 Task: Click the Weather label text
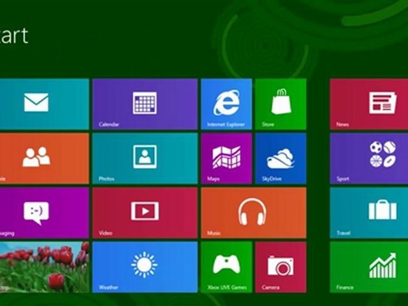click(x=108, y=288)
